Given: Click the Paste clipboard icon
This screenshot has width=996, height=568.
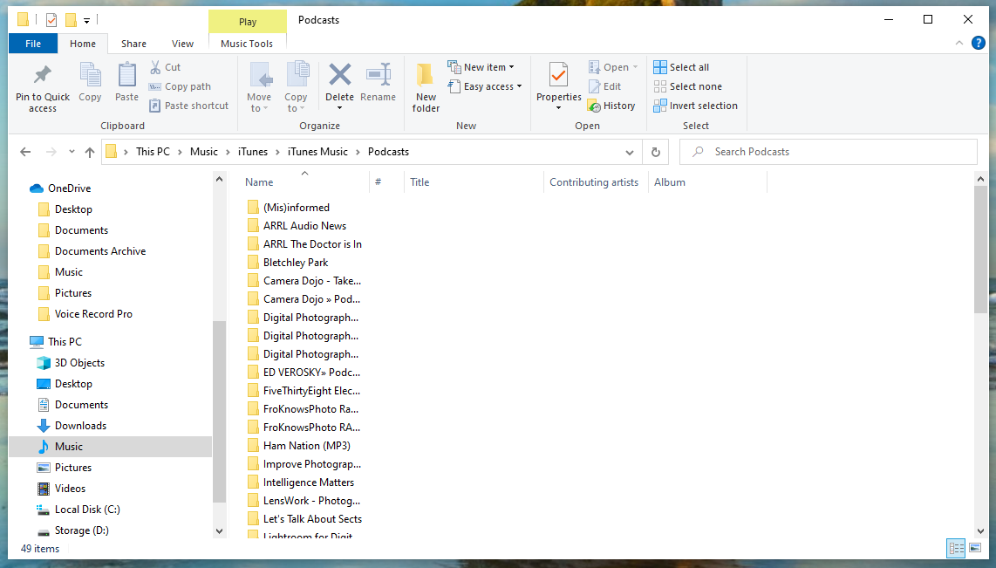Looking at the screenshot, I should (127, 75).
